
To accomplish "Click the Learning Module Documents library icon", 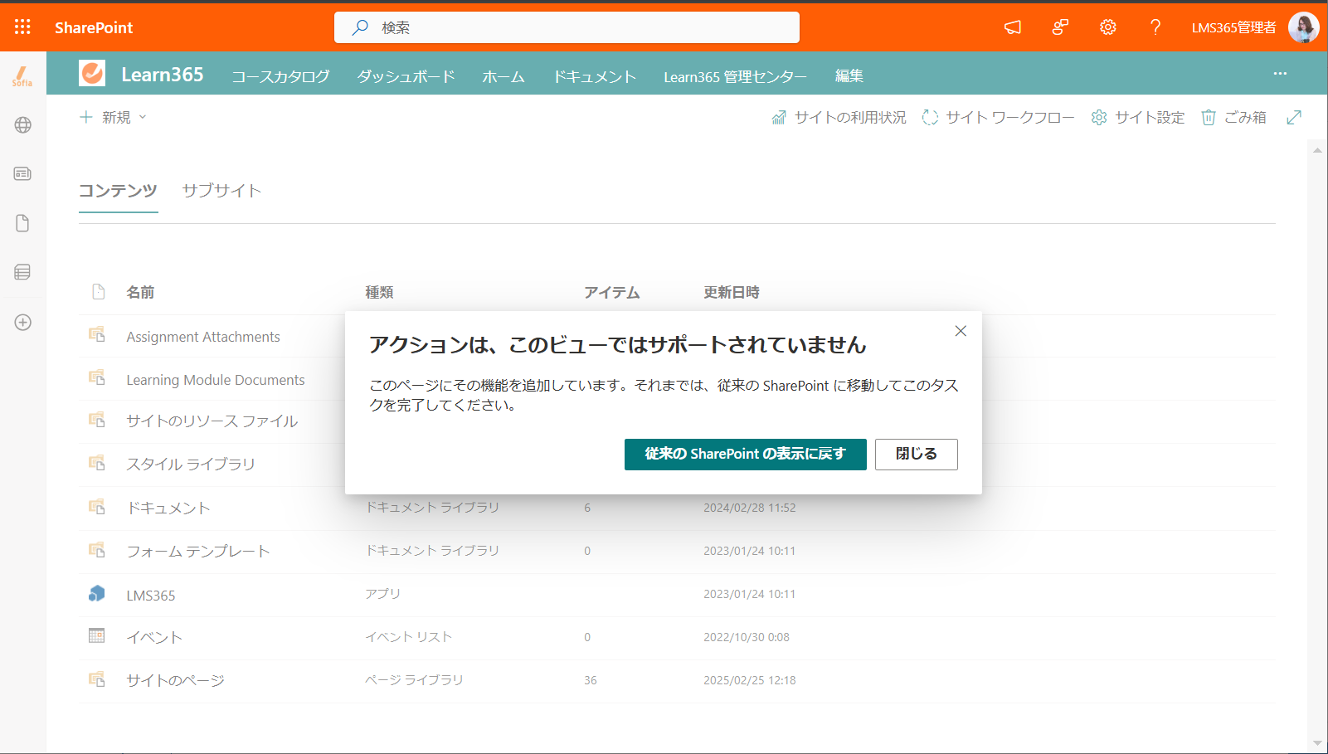I will tap(97, 377).
